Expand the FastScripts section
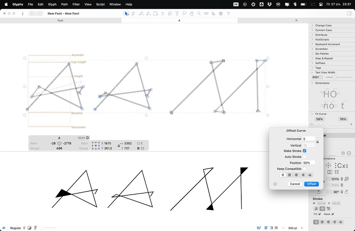 click(312, 40)
